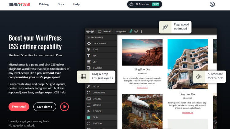Open the Position property group

click(101, 123)
